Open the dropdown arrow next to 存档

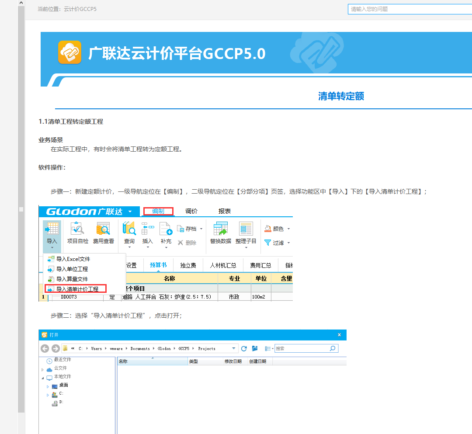click(x=201, y=229)
